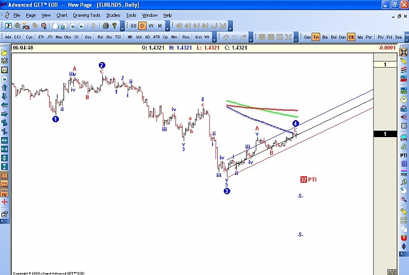Click the greyed house icon in toolbar
This screenshot has width=409, height=275.
(x=226, y=37)
